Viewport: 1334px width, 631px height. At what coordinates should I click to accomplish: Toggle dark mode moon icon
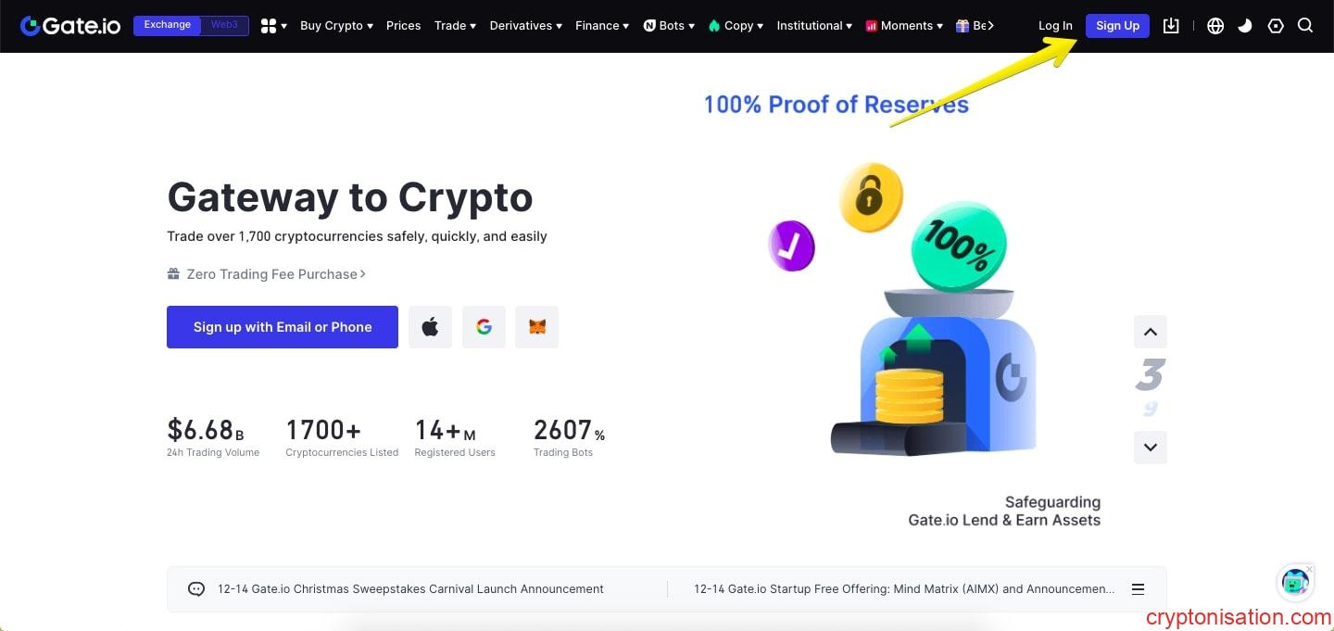point(1245,26)
